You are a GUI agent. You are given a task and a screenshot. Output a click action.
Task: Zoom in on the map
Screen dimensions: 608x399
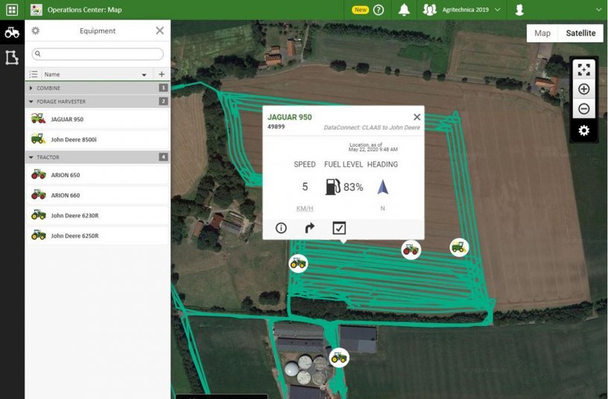(583, 89)
